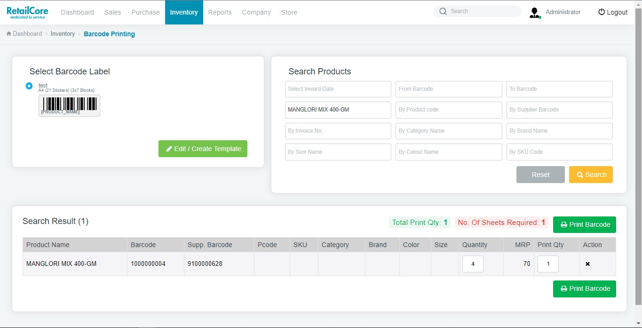Open the Select Inward Date picker field
This screenshot has height=328, width=642.
pyautogui.click(x=338, y=89)
